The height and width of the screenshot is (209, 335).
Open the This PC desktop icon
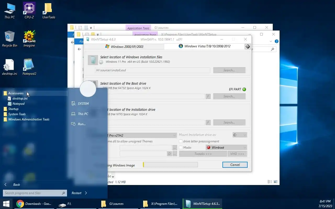click(10, 11)
